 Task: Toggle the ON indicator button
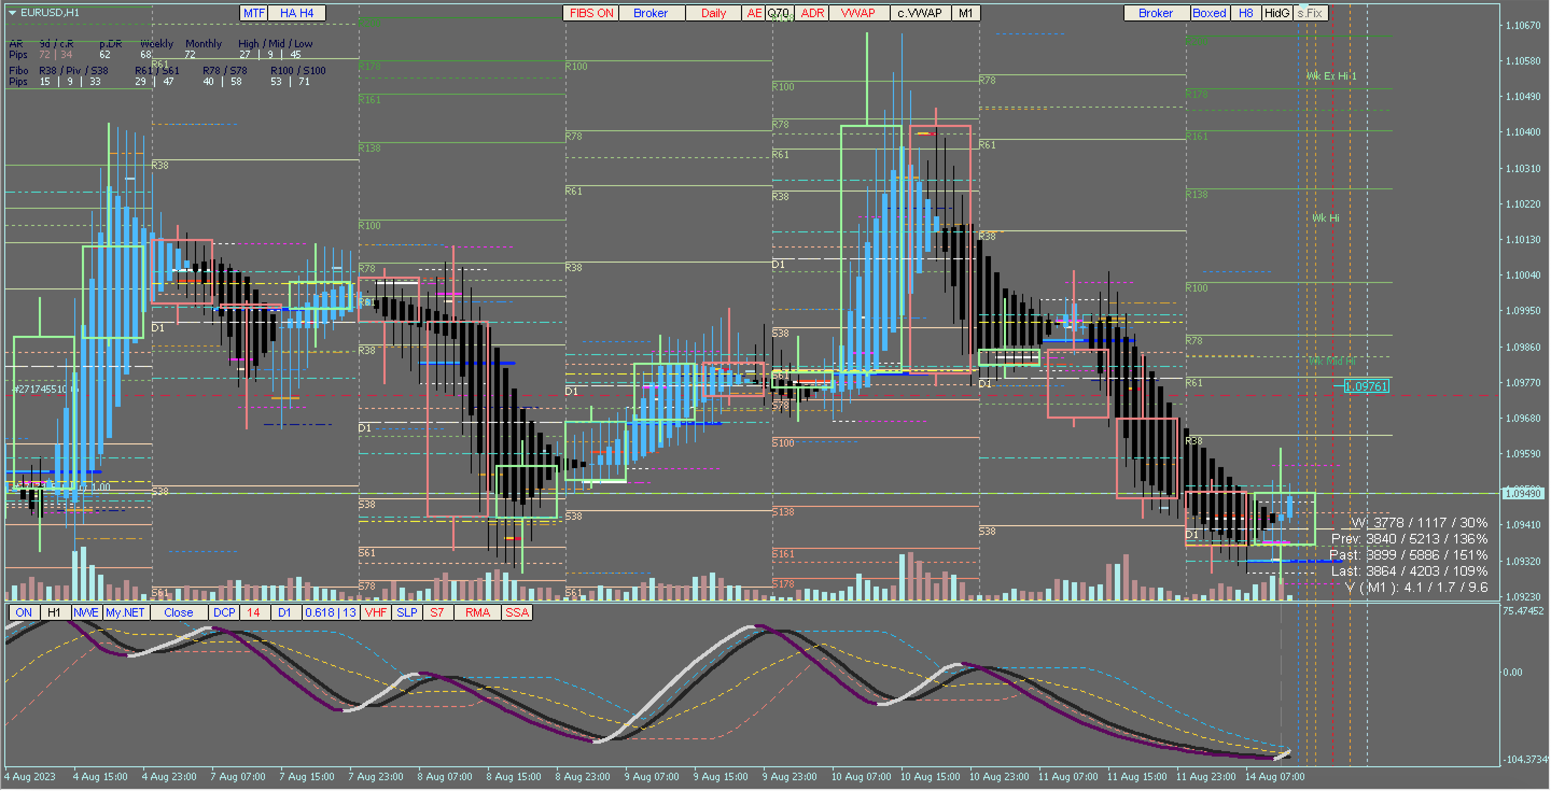coord(24,613)
